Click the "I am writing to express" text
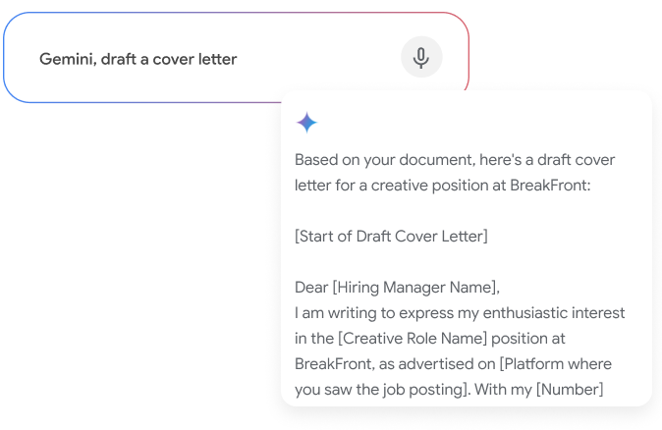 [387, 313]
